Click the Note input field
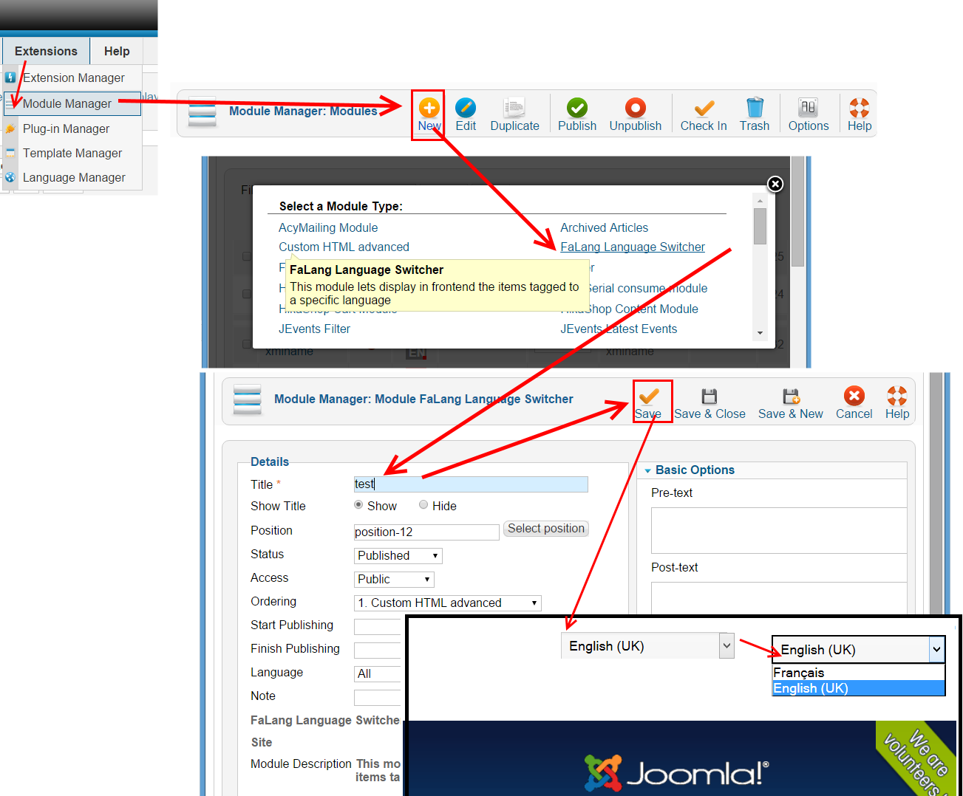Viewport: 963px width, 796px height. coord(377,697)
